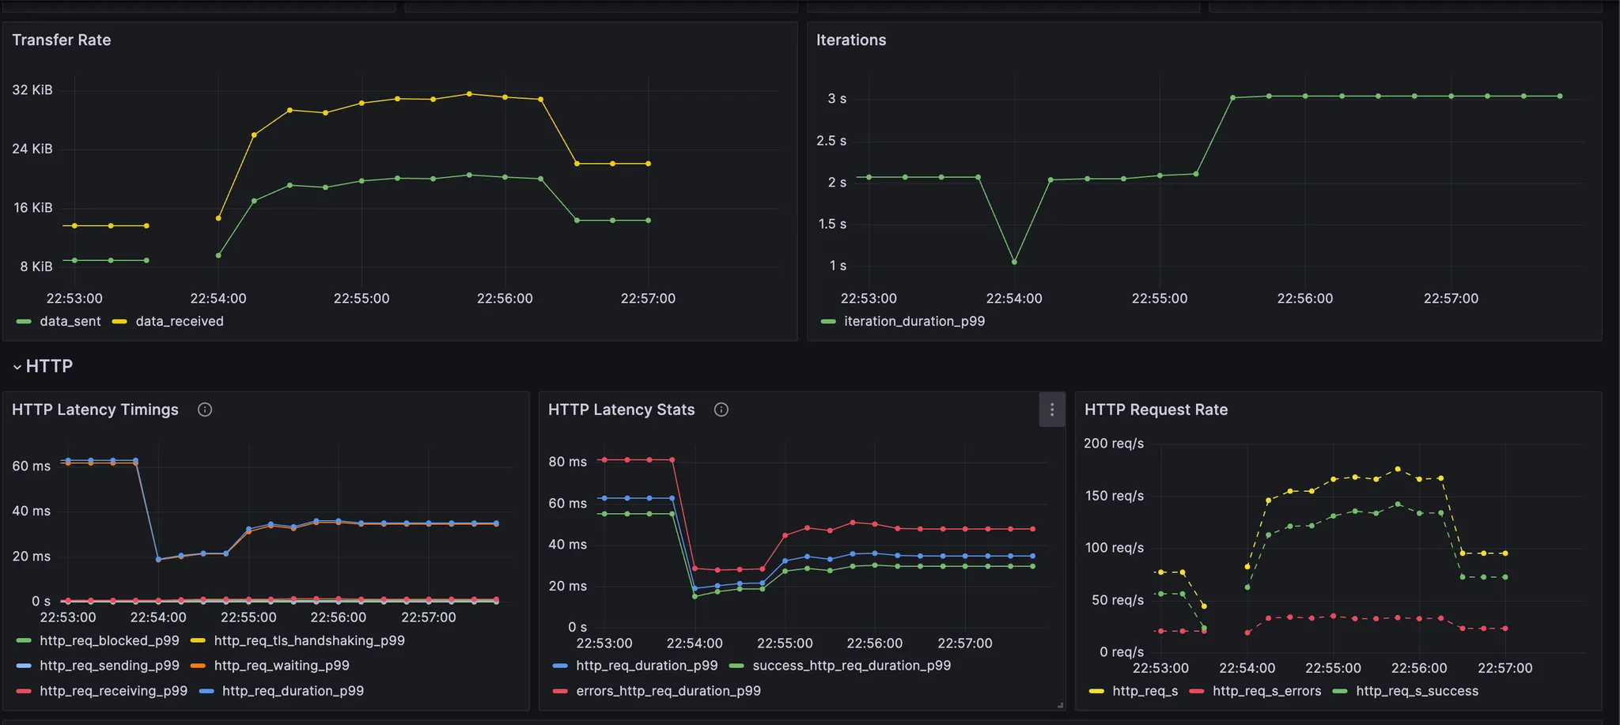
Task: Click the resize handle of HTTP Latency Stats panel
Action: 1060,705
